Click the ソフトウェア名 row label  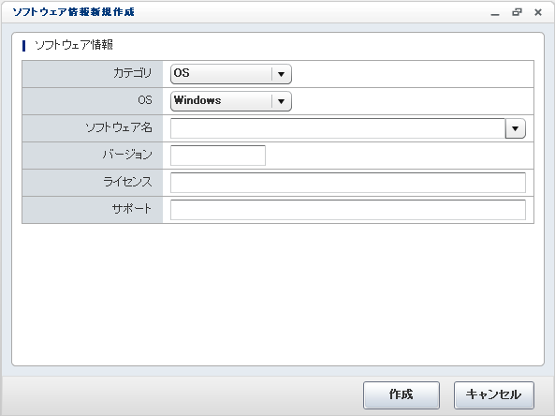(x=119, y=127)
